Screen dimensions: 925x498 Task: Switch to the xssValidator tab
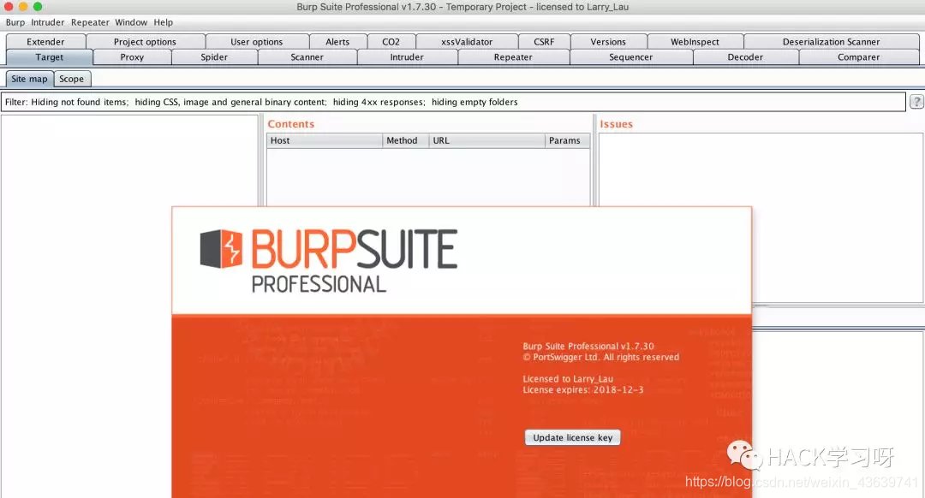[467, 42]
